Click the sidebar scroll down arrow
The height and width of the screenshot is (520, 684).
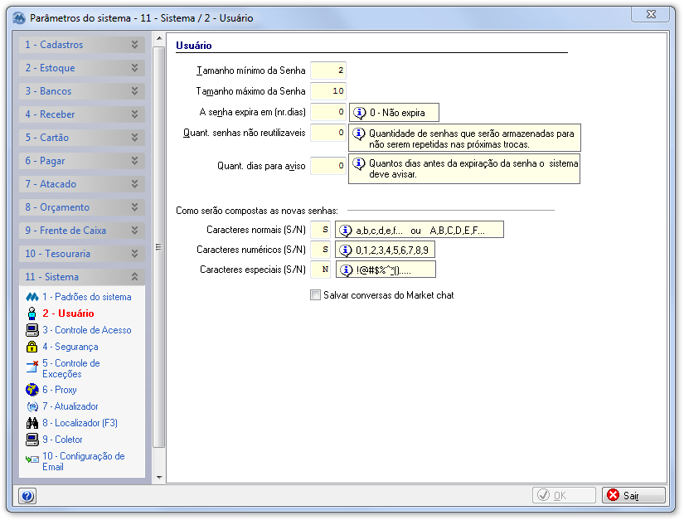[159, 477]
